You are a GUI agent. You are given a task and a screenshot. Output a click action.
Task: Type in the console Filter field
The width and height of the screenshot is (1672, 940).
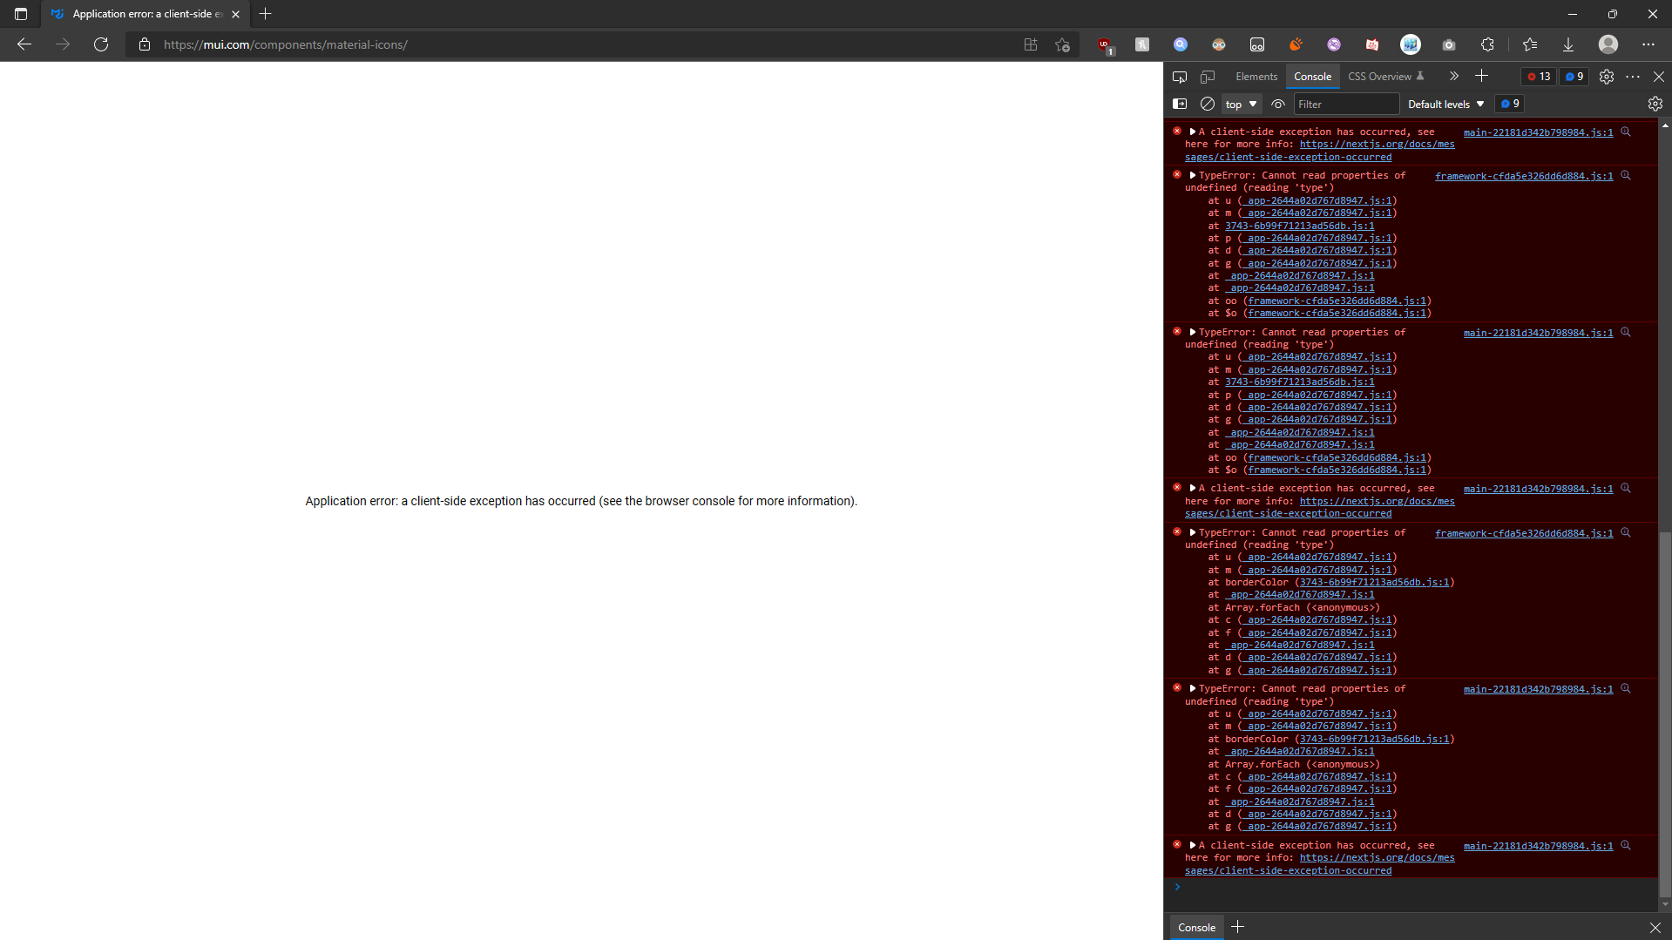point(1346,104)
